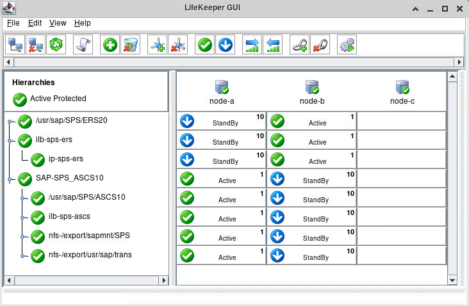Screen dimensions: 469x306
Task: Click Active icon for nfs-/export/usr/sap/trans on node-a
Action: tap(187, 255)
